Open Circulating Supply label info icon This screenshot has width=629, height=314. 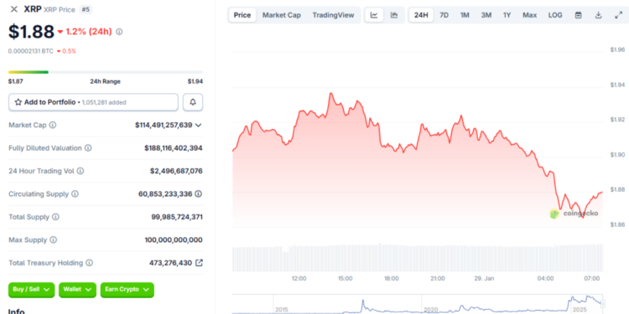75,194
